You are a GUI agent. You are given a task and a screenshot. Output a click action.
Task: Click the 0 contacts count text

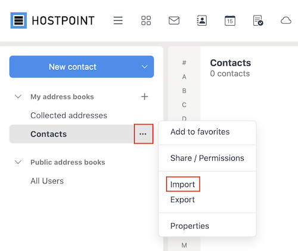tap(230, 74)
